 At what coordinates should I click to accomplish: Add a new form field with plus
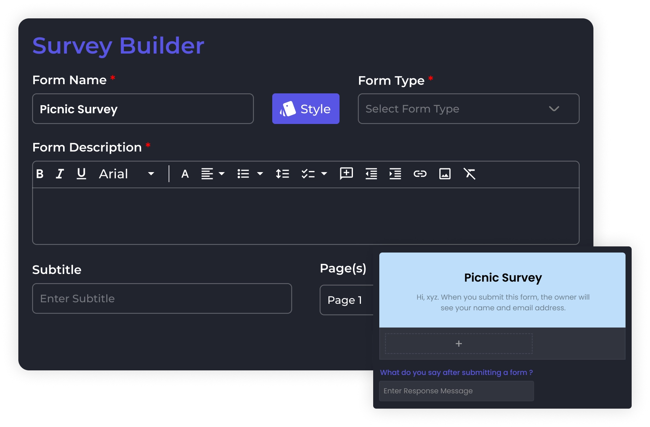pyautogui.click(x=458, y=344)
